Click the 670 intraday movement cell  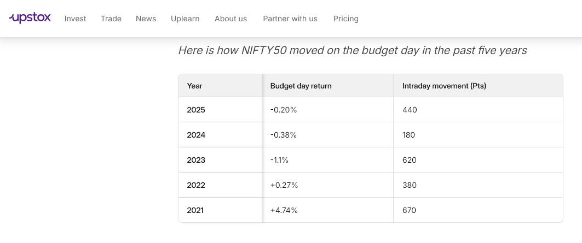(x=410, y=210)
